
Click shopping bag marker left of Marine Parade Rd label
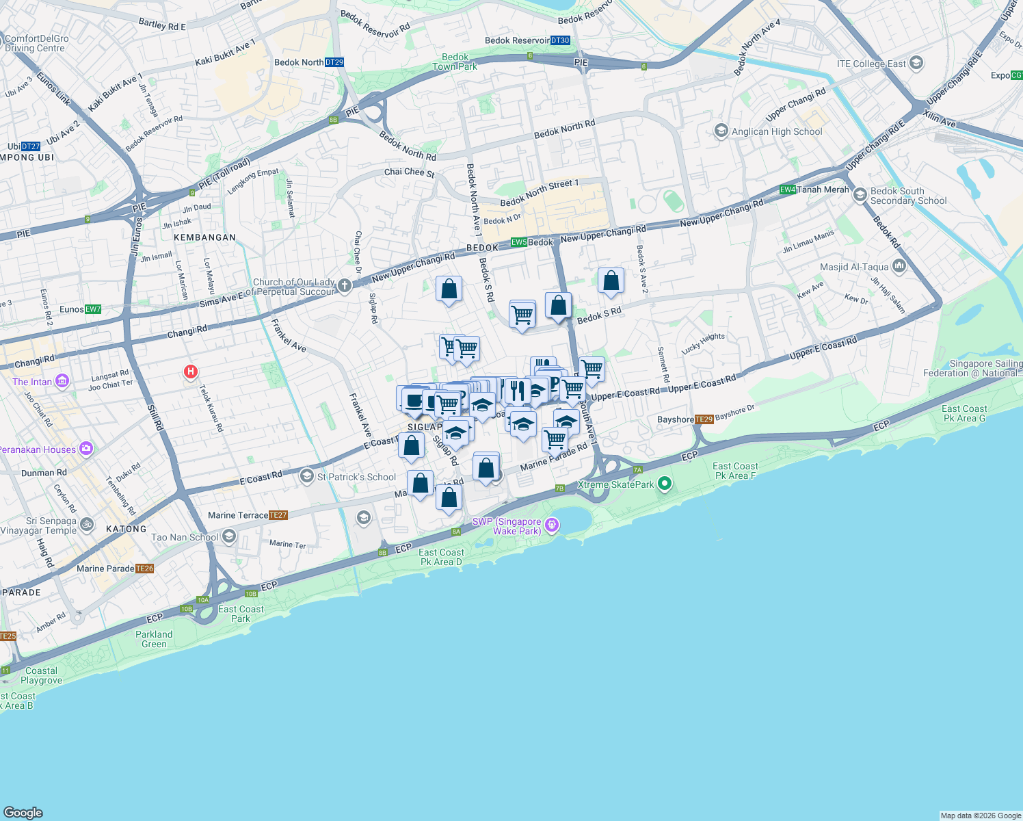486,470
